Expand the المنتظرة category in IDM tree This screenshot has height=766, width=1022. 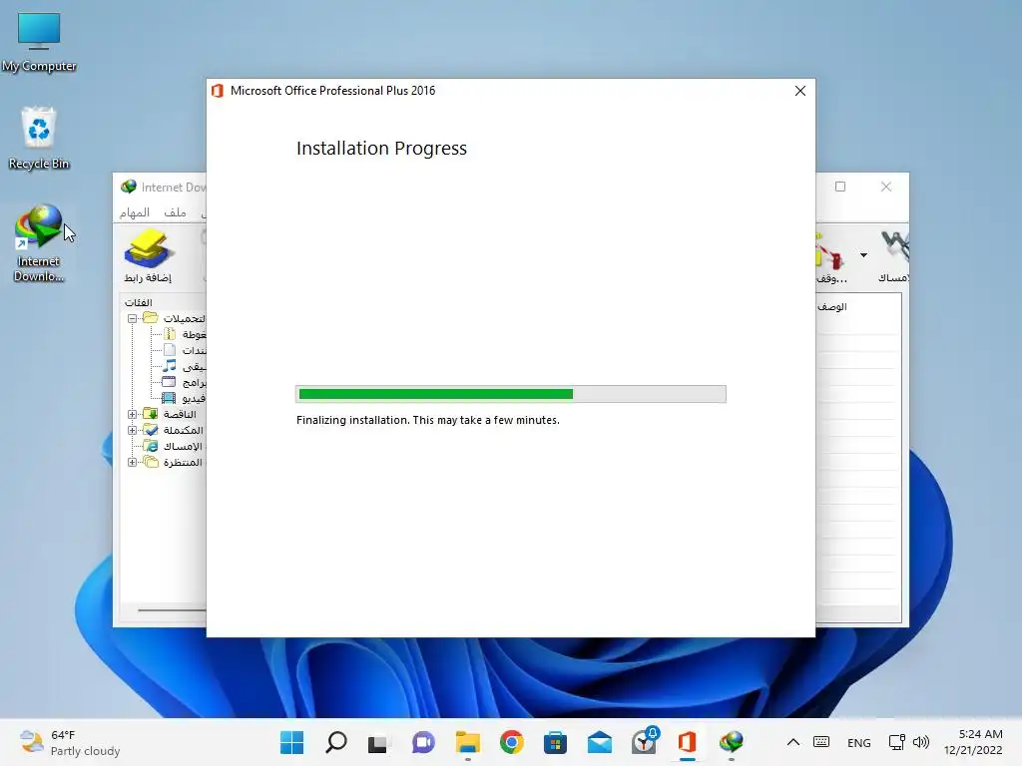[133, 463]
